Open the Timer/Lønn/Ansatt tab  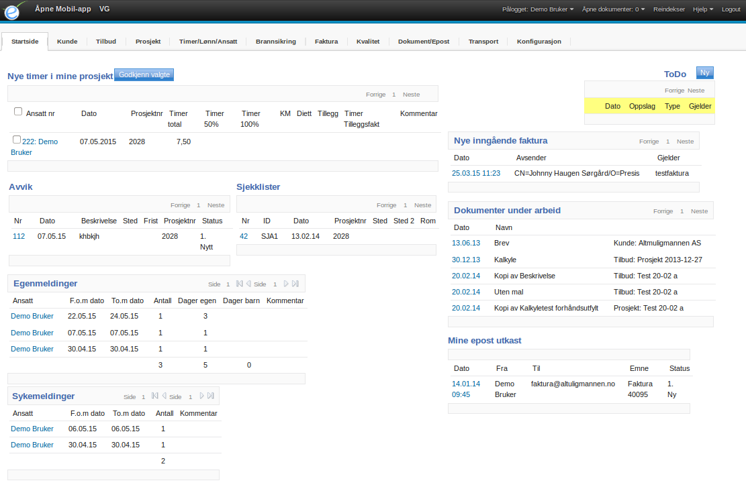point(208,42)
